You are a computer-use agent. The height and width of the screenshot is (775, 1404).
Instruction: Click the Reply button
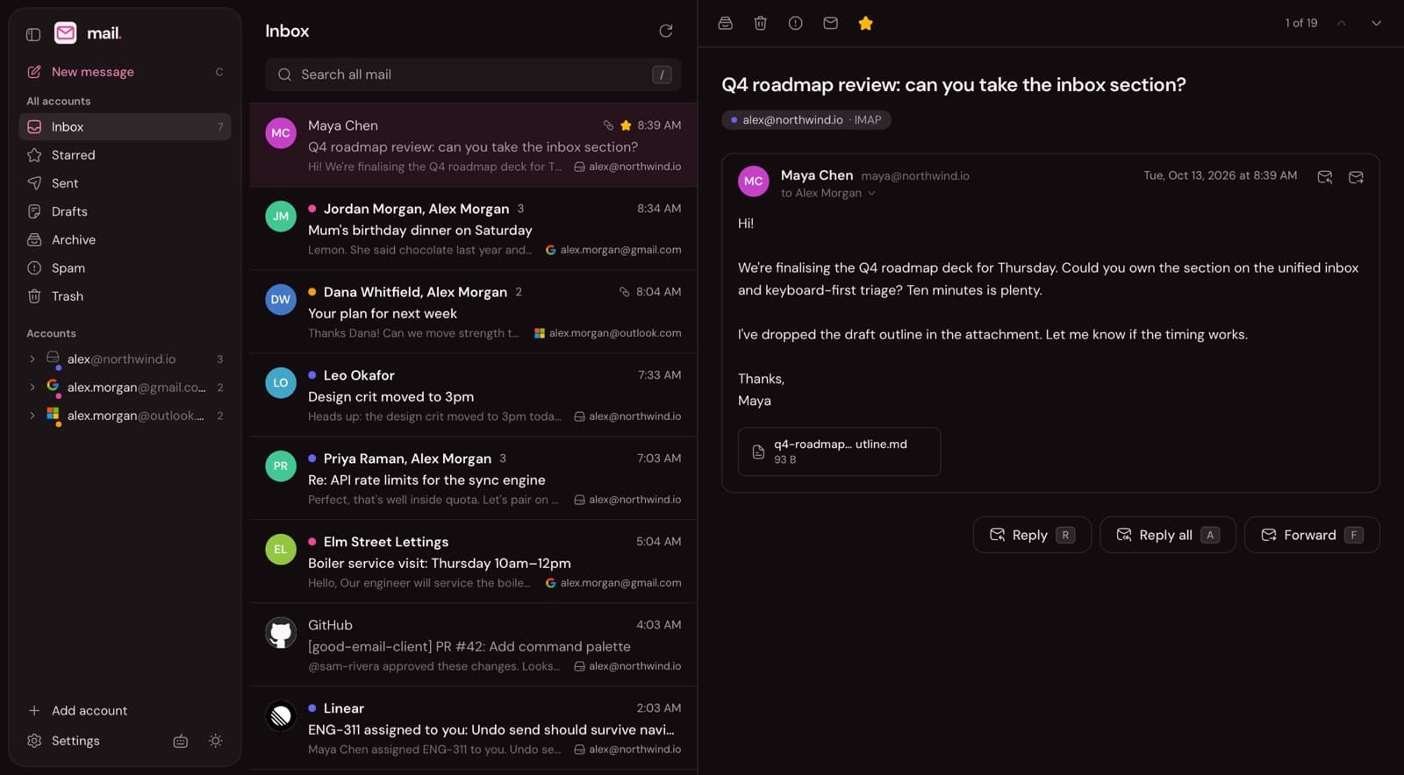1032,535
